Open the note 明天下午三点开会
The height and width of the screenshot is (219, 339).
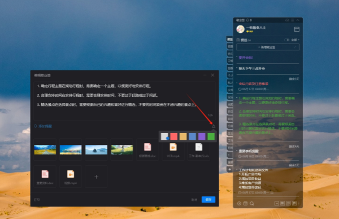click(252, 68)
